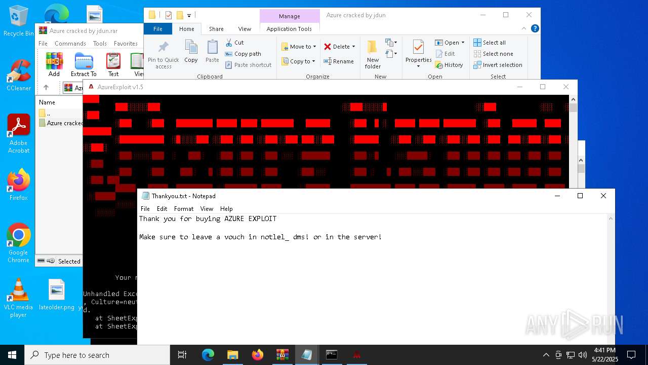Click Copy path in the ribbon
The width and height of the screenshot is (648, 365).
coord(243,54)
